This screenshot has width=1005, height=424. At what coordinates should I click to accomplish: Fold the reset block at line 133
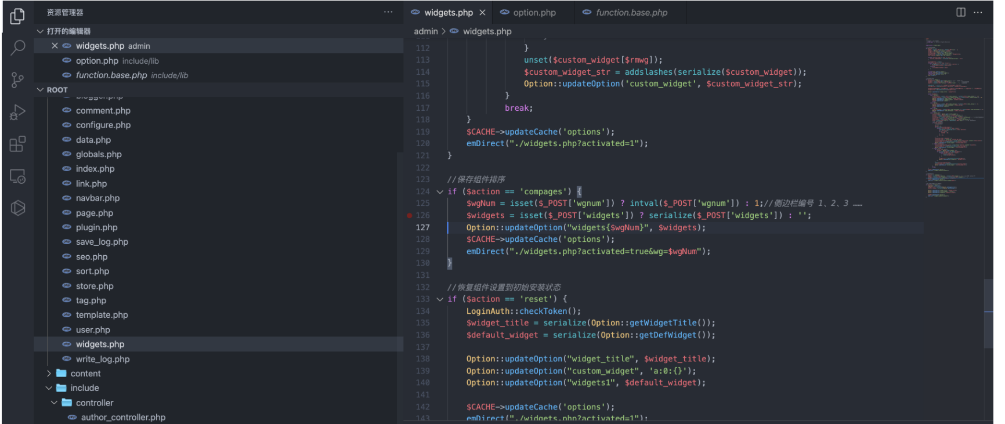440,299
